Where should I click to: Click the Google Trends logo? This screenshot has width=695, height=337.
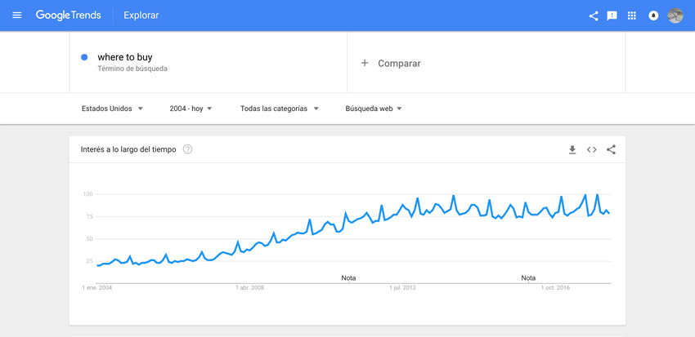click(68, 16)
